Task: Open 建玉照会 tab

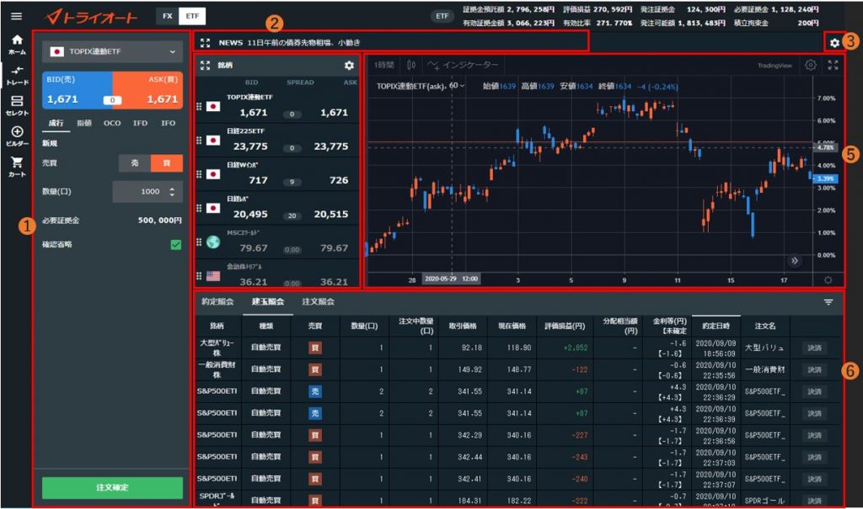Action: click(x=268, y=302)
